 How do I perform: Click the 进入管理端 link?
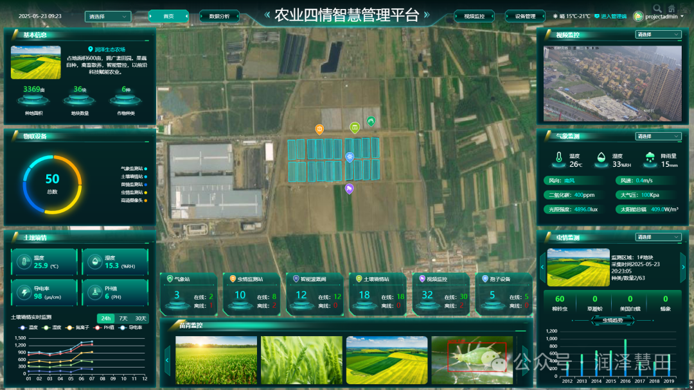click(x=614, y=16)
